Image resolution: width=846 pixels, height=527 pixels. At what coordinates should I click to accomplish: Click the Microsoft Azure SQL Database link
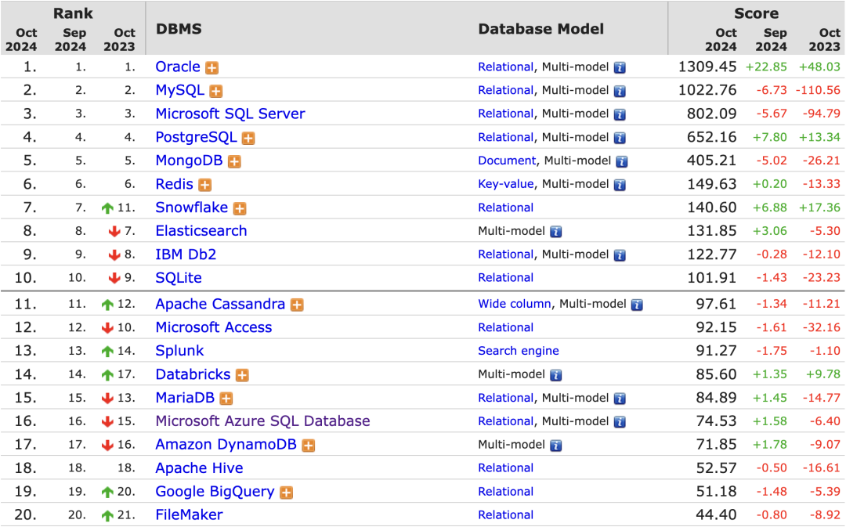(262, 421)
